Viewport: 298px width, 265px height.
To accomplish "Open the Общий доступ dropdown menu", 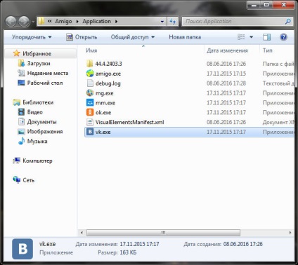I will [133, 37].
